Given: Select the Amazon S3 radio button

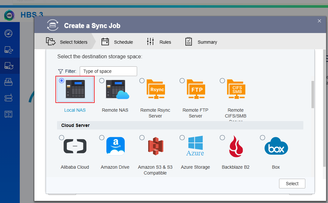Looking at the screenshot, I should click(x=142, y=138).
